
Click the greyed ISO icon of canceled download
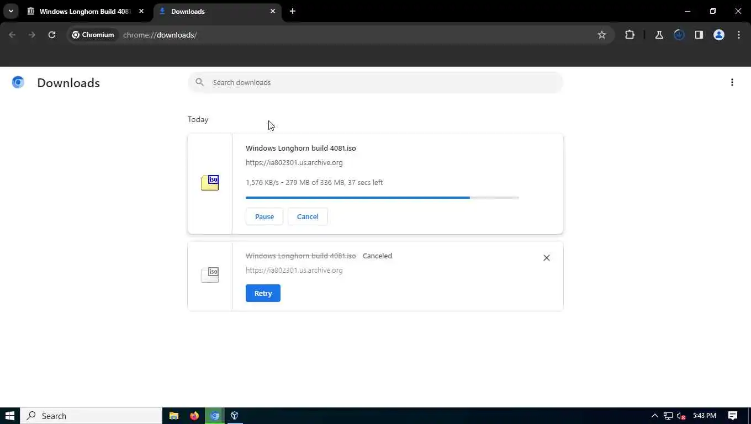210,274
